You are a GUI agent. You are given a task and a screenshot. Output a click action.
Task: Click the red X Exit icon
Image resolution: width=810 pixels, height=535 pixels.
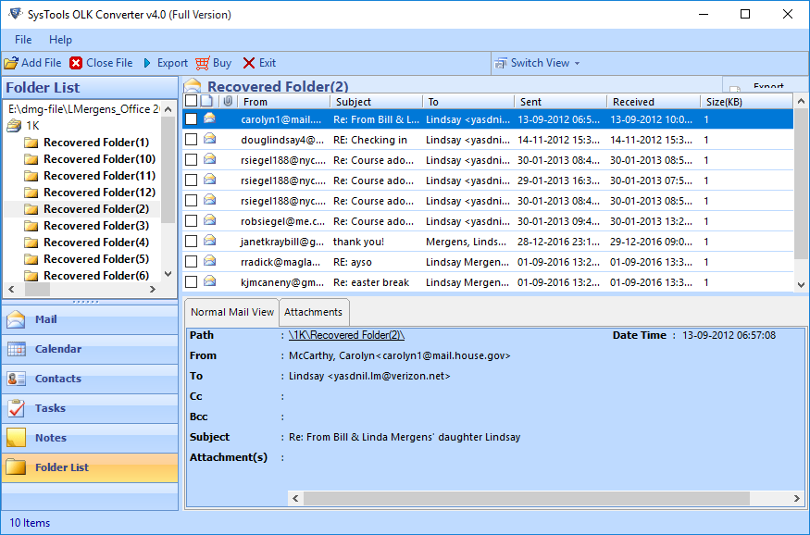pyautogui.click(x=248, y=63)
